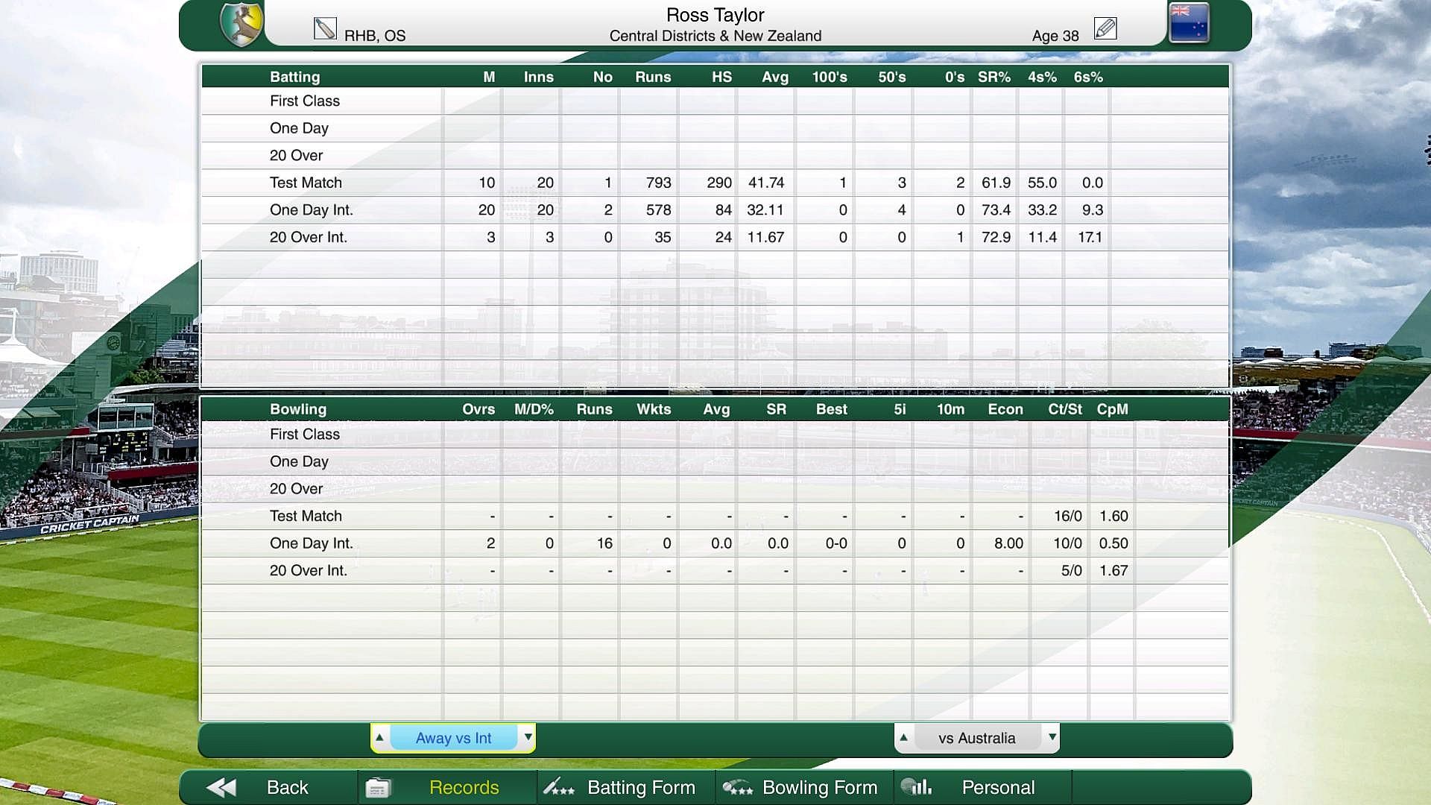
Task: Click the Central Districts team crest icon
Action: (241, 24)
